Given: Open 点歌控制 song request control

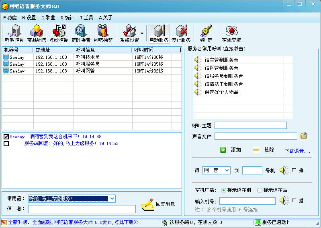Looking at the screenshot, I should point(59,34).
